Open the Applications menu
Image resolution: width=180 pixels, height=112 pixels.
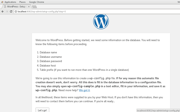10,2
